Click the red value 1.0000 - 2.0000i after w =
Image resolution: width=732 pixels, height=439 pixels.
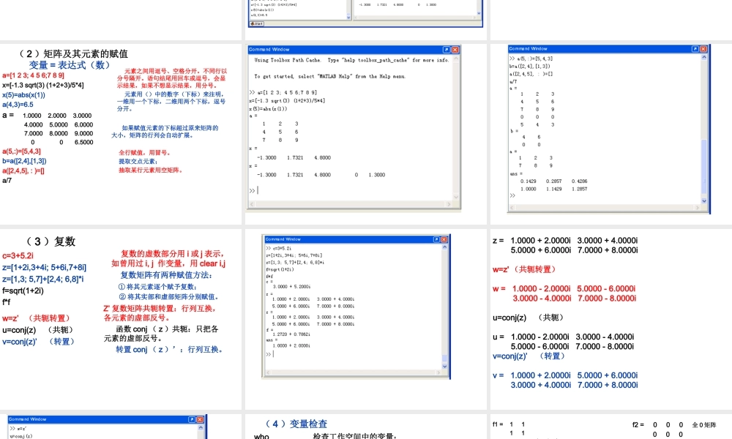point(541,289)
